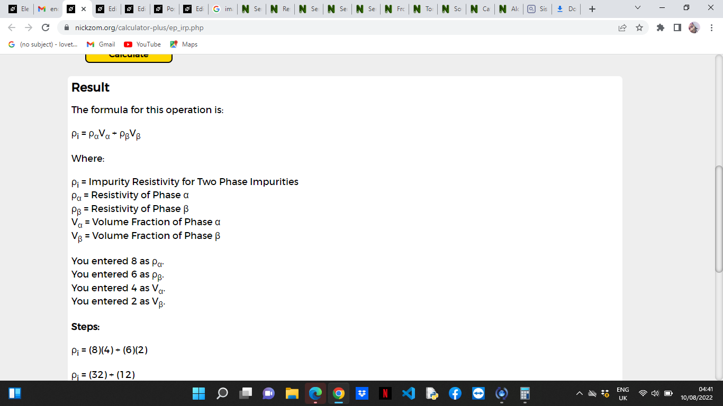Viewport: 723px width, 406px height.
Task: Open the Maps bookmark
Action: pyautogui.click(x=184, y=44)
